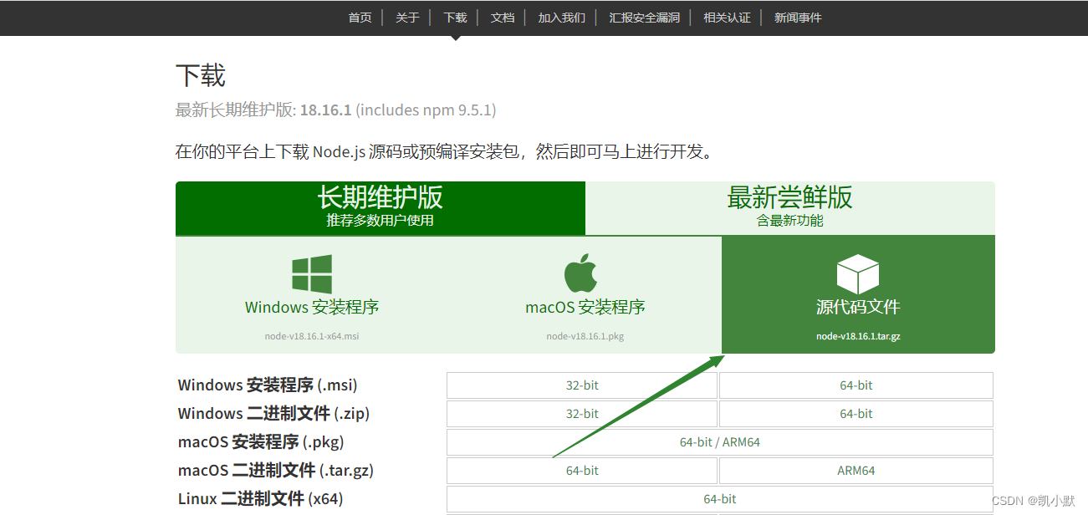This screenshot has width=1088, height=515.
Task: Download macOS 安装程序 pkg package
Action: [585, 295]
